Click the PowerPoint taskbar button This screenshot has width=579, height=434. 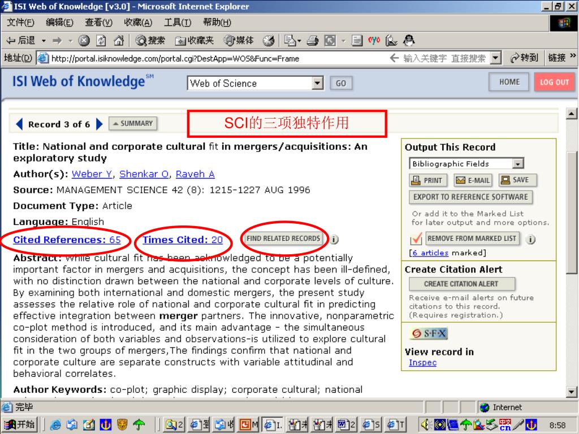[x=249, y=425]
